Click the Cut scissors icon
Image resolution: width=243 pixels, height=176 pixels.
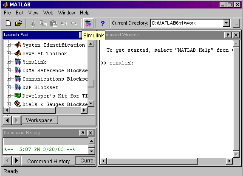click(x=33, y=23)
